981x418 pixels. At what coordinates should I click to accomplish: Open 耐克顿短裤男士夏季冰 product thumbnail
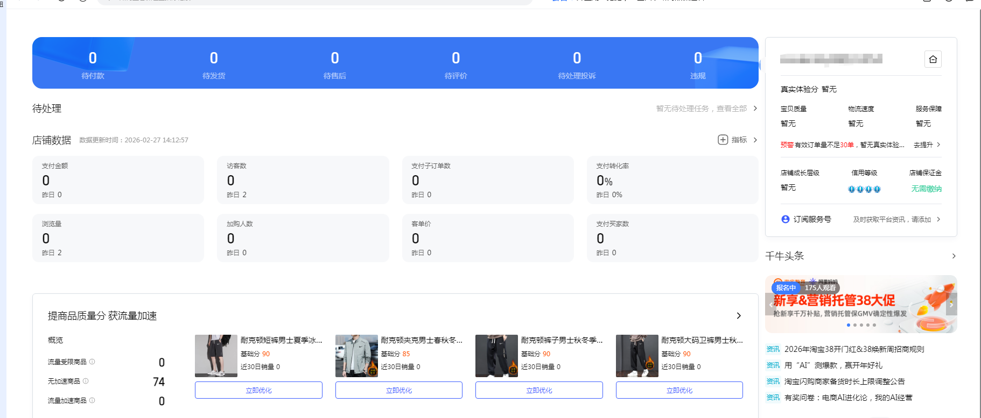pos(216,356)
